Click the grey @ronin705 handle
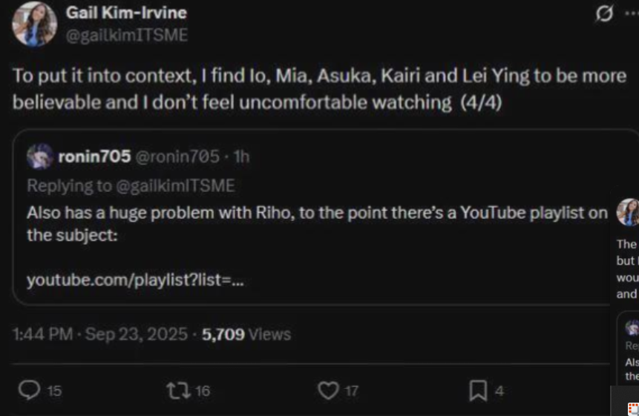Image resolution: width=639 pixels, height=416 pixels. pyautogui.click(x=178, y=156)
